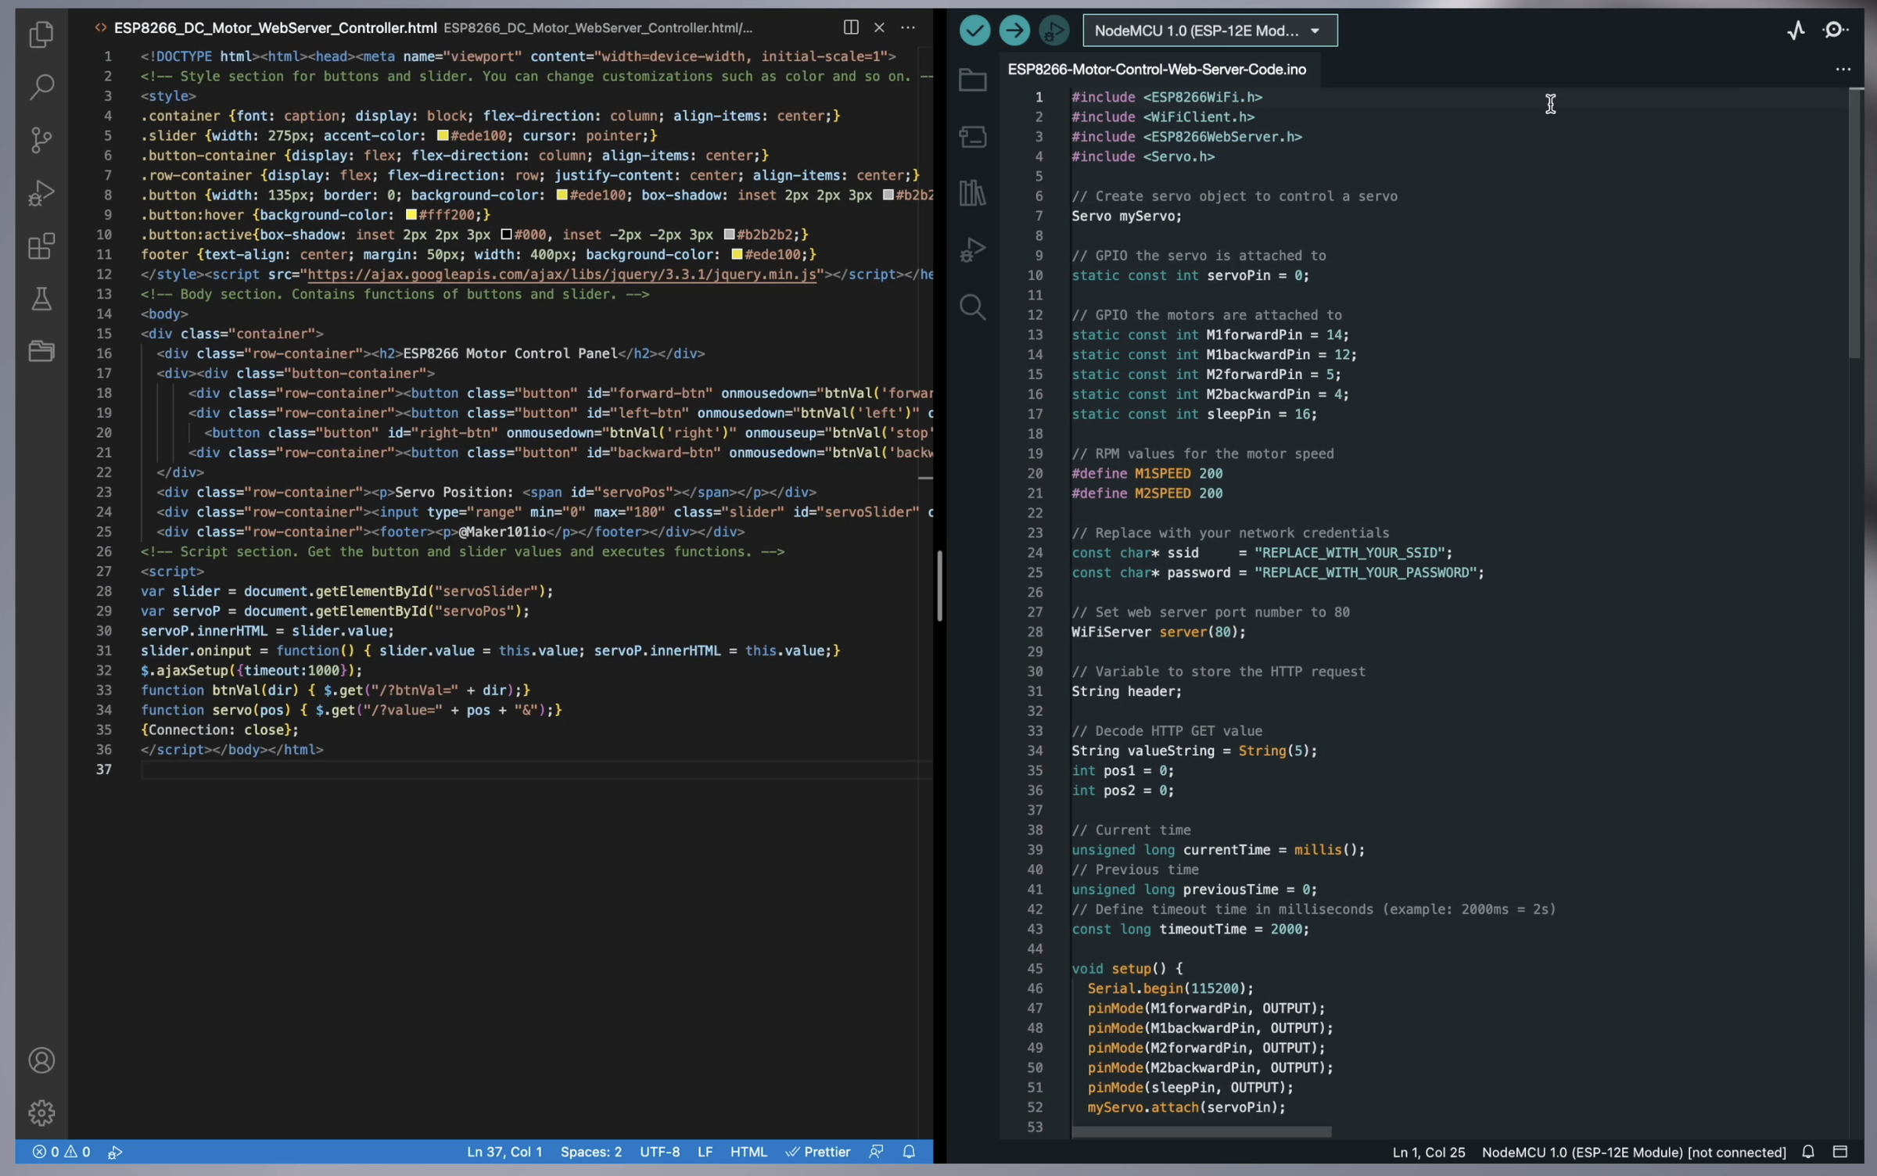Open NodeMCU 1.0 board selector dropdown
Viewport: 1877px width, 1176px height.
[x=1209, y=30]
